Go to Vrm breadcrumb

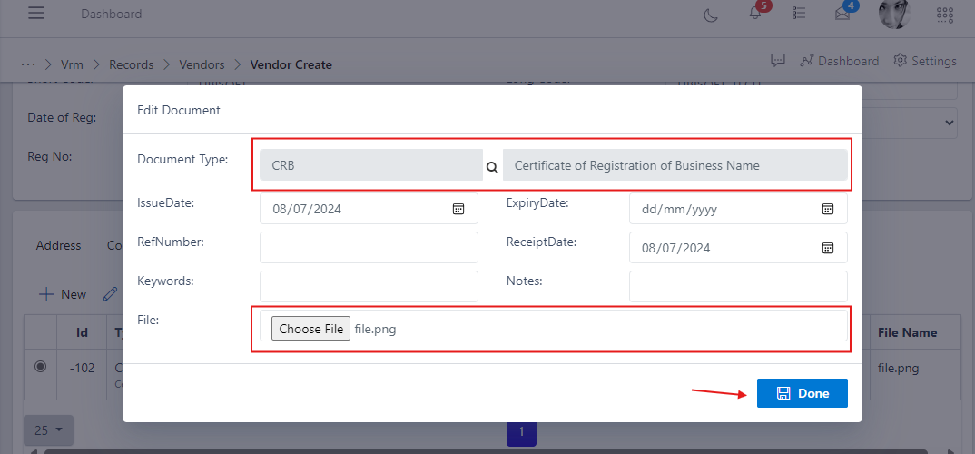[72, 64]
